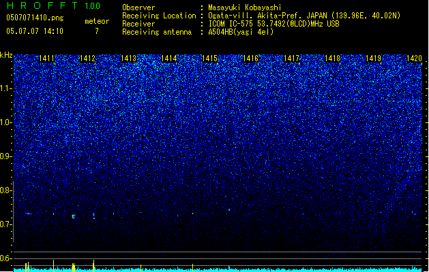The width and height of the screenshot is (429, 272).
Task: Click the 0.8 kHz frequency label
Action: pyautogui.click(x=5, y=190)
